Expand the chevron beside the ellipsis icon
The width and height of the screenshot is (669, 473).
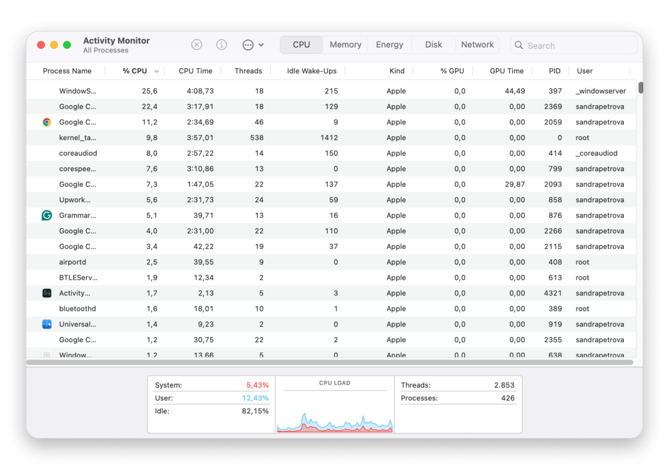261,45
